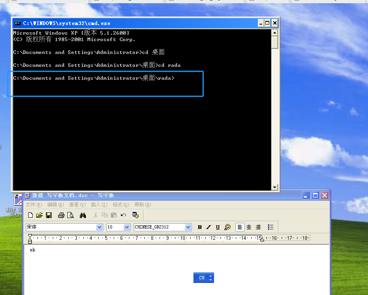Click the Copy icon in WordPad toolbar
This screenshot has width=368, height=295.
tap(105, 215)
